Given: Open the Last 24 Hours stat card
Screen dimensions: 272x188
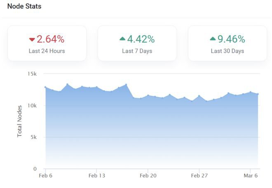Looking at the screenshot, I should pos(47,44).
